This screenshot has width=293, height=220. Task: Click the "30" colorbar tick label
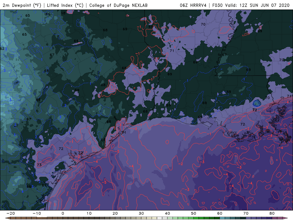click(141, 213)
